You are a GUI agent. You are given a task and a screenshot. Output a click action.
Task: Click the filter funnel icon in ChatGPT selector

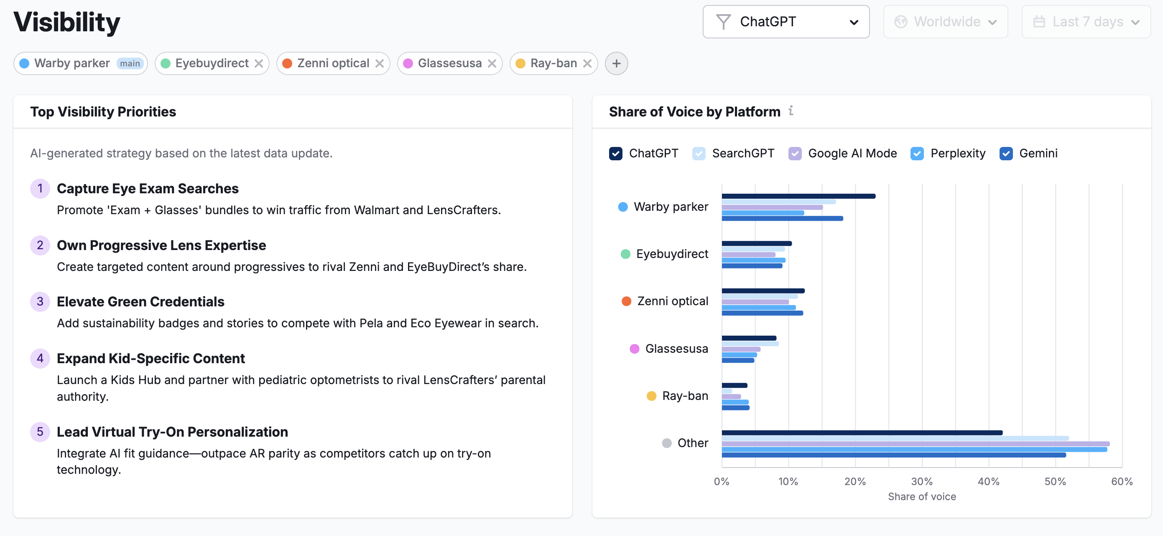point(723,21)
